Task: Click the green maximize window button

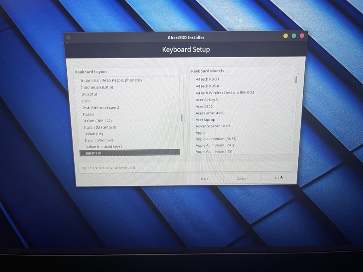Action: [x=294, y=36]
